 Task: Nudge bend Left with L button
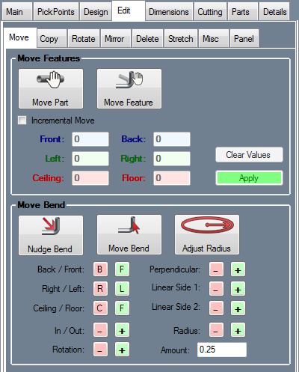(122, 289)
